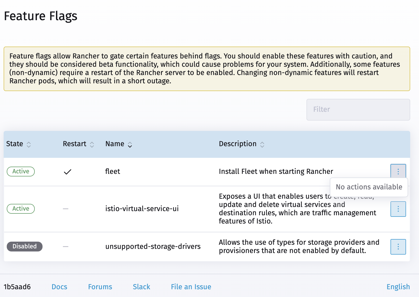
Task: Click the restart checkmark on the fleet row
Action: pyautogui.click(x=67, y=171)
